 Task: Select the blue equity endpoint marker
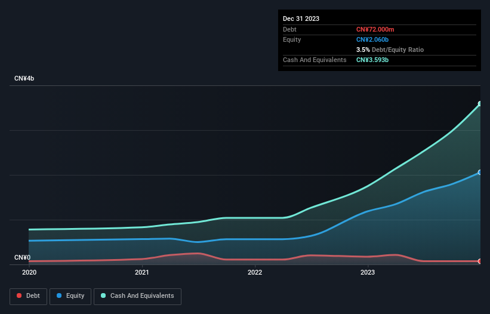coord(480,173)
